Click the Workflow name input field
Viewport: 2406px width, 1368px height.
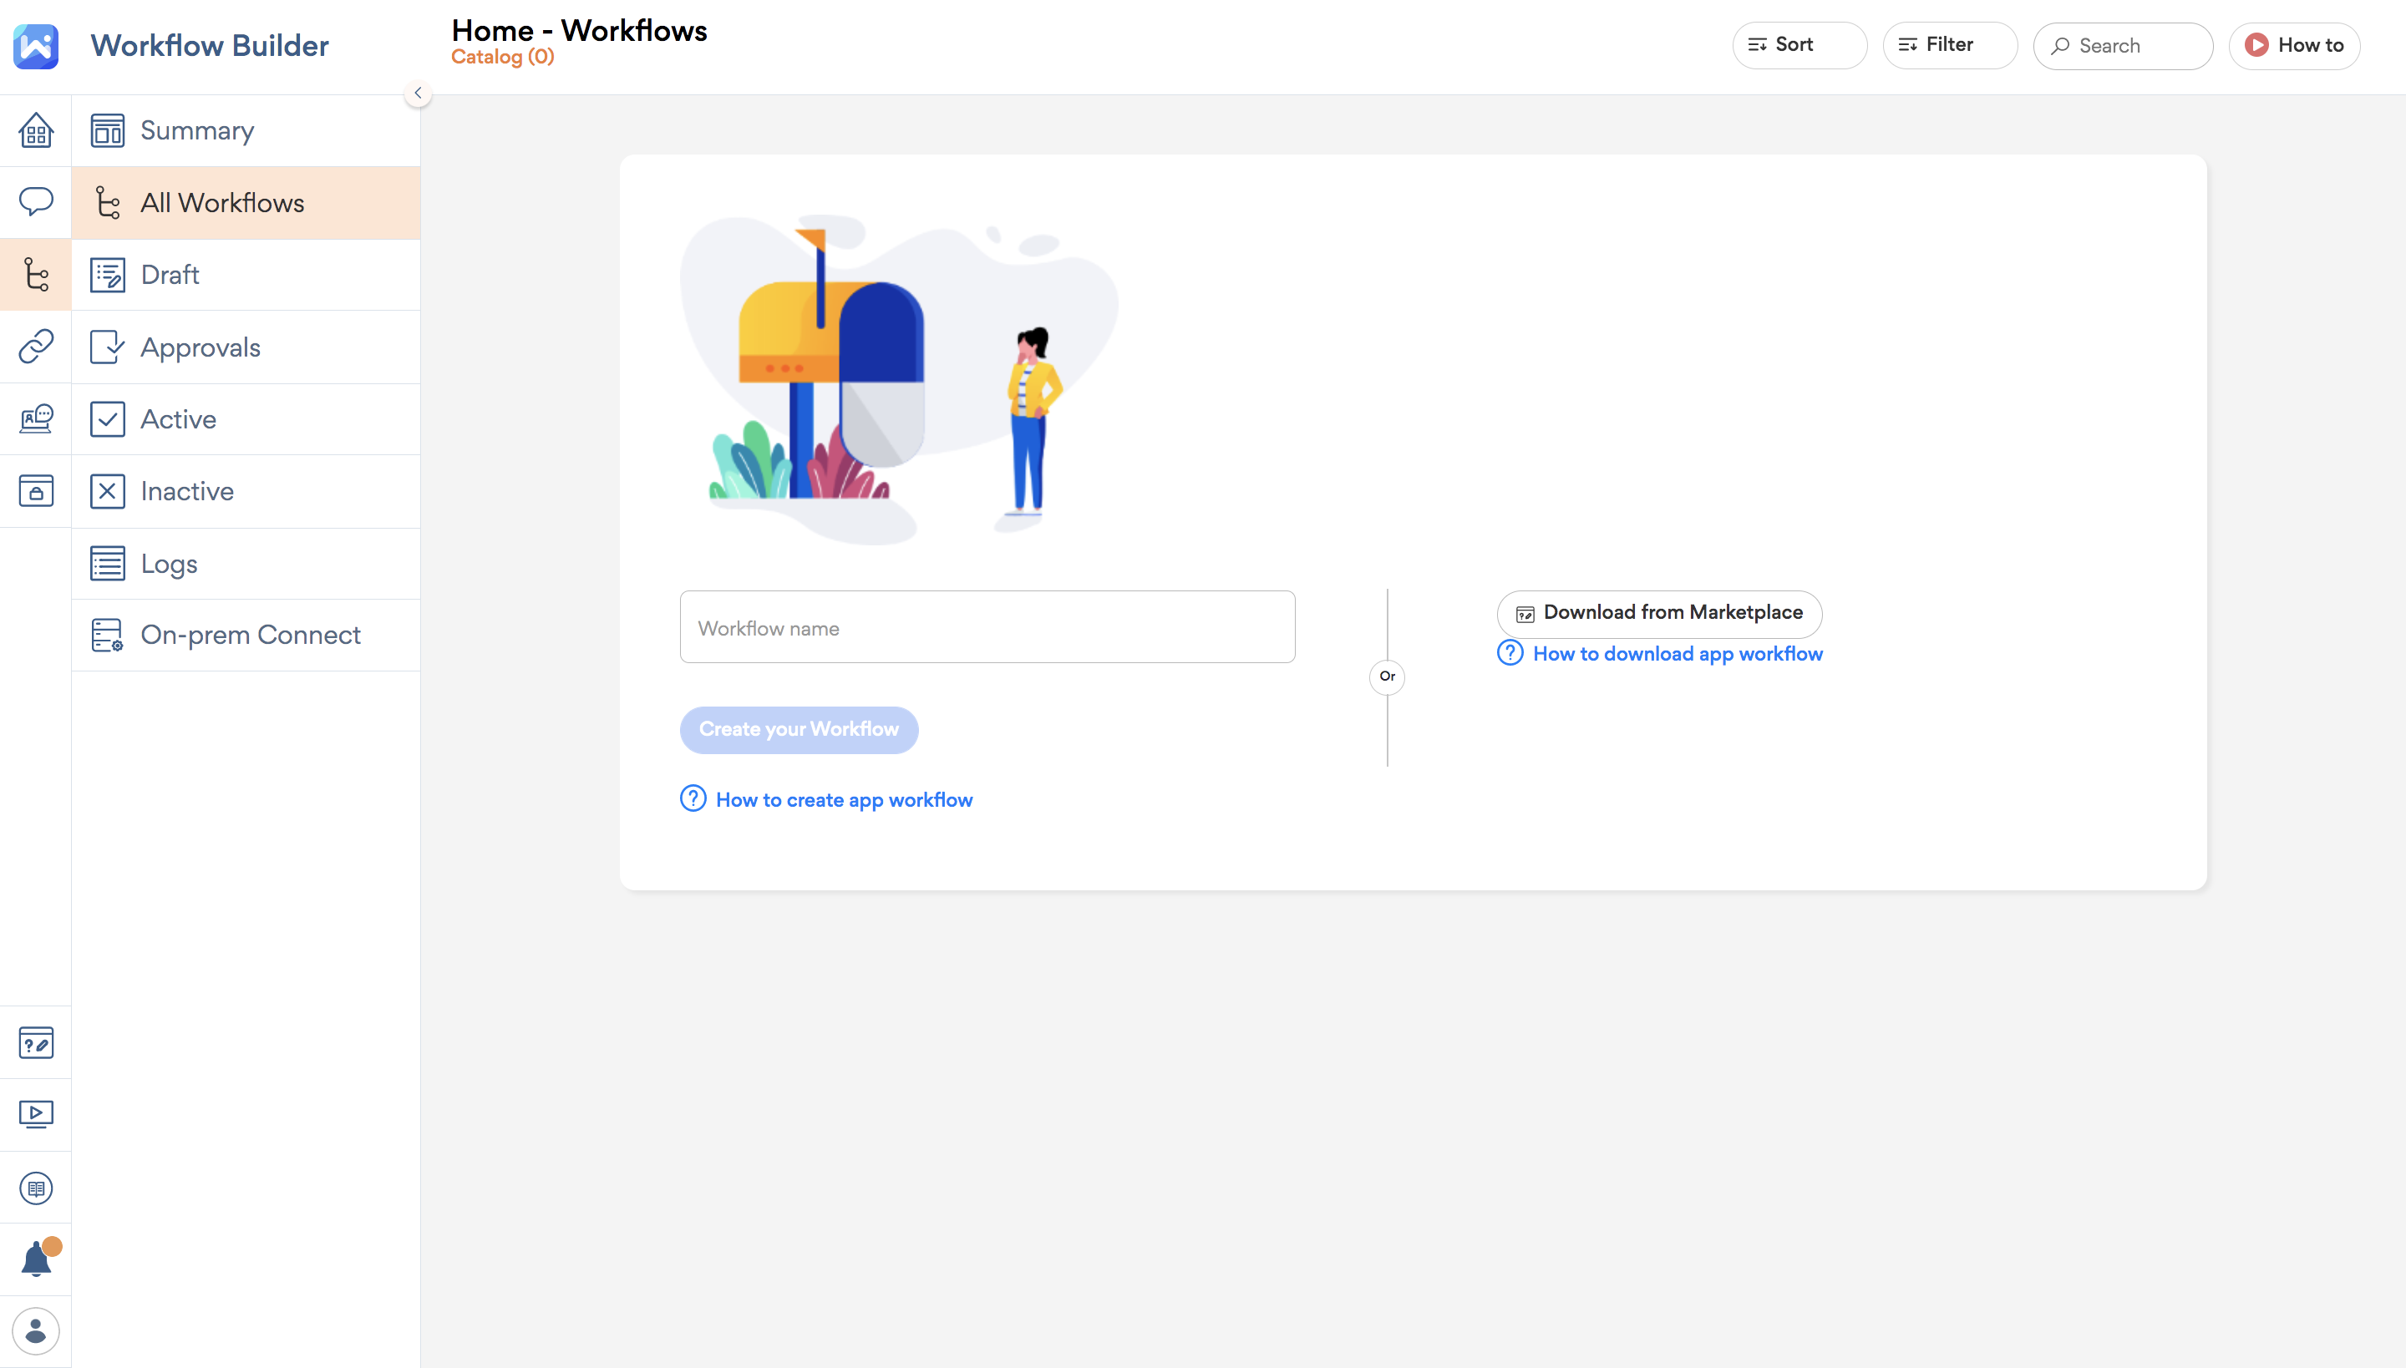click(x=987, y=628)
